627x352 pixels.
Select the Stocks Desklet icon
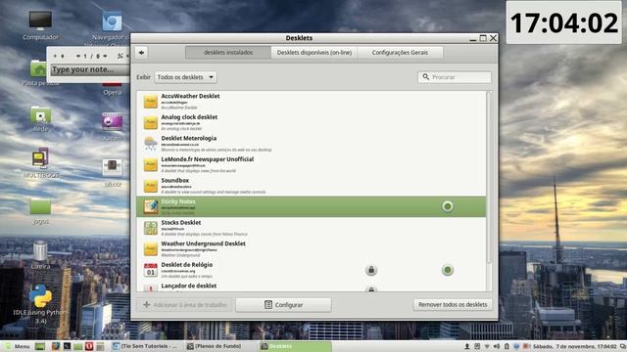coord(150,228)
